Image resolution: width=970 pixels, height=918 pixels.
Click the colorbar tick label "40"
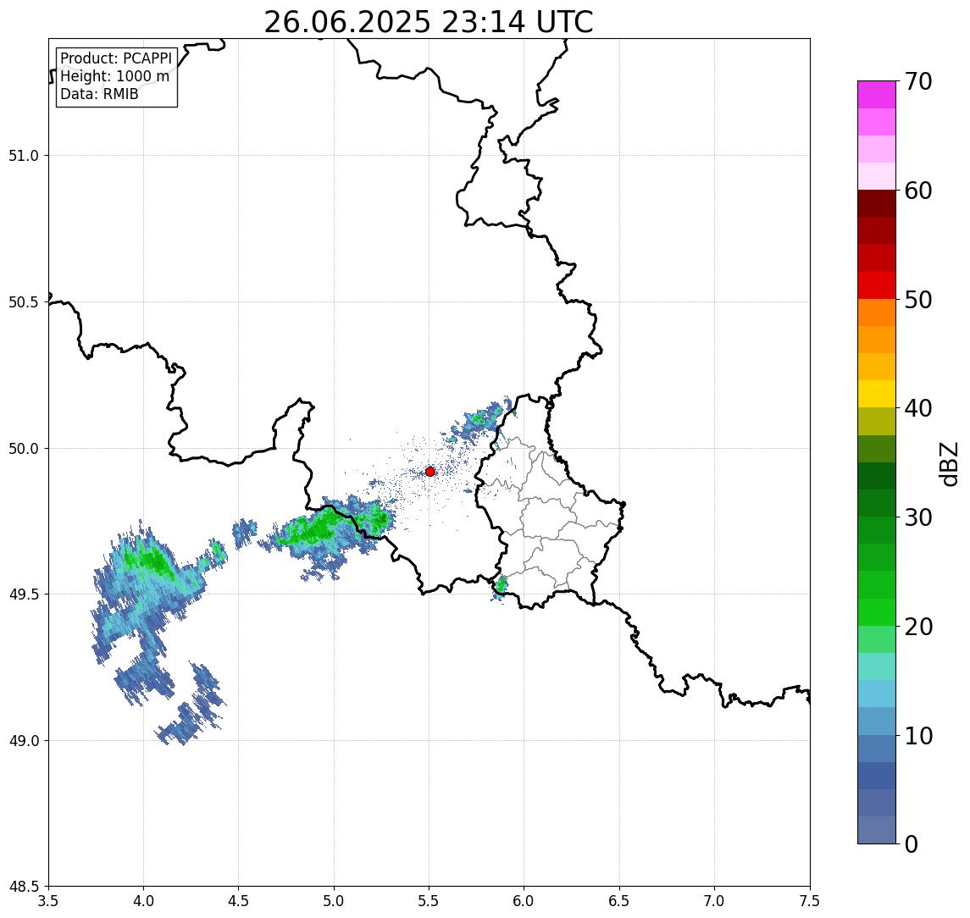click(917, 408)
